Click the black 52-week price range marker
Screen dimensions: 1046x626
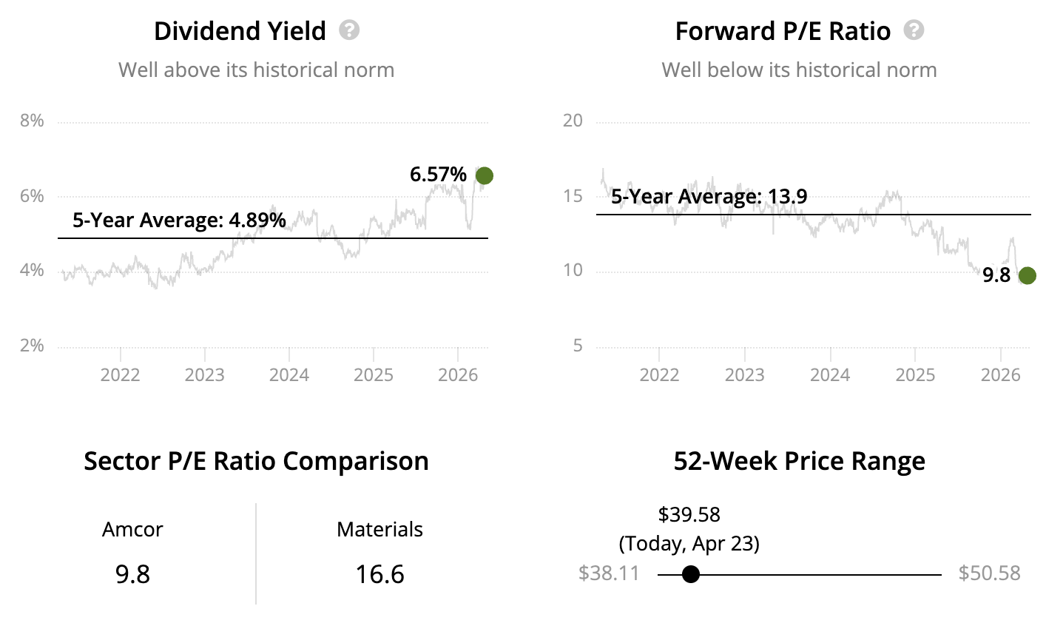(690, 574)
